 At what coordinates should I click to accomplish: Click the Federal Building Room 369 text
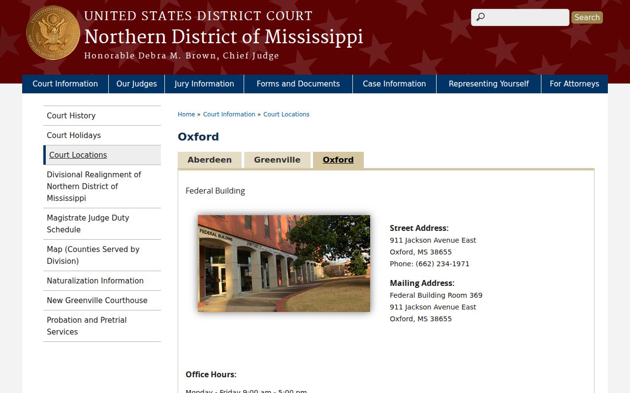click(436, 295)
